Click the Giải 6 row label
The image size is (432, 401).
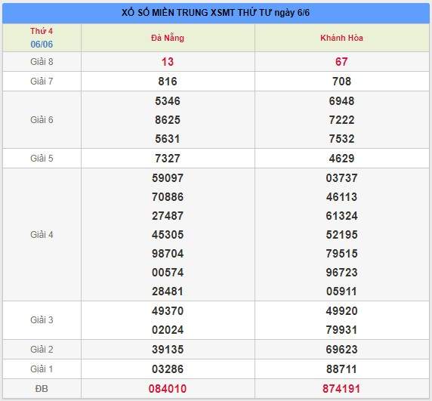(42, 120)
